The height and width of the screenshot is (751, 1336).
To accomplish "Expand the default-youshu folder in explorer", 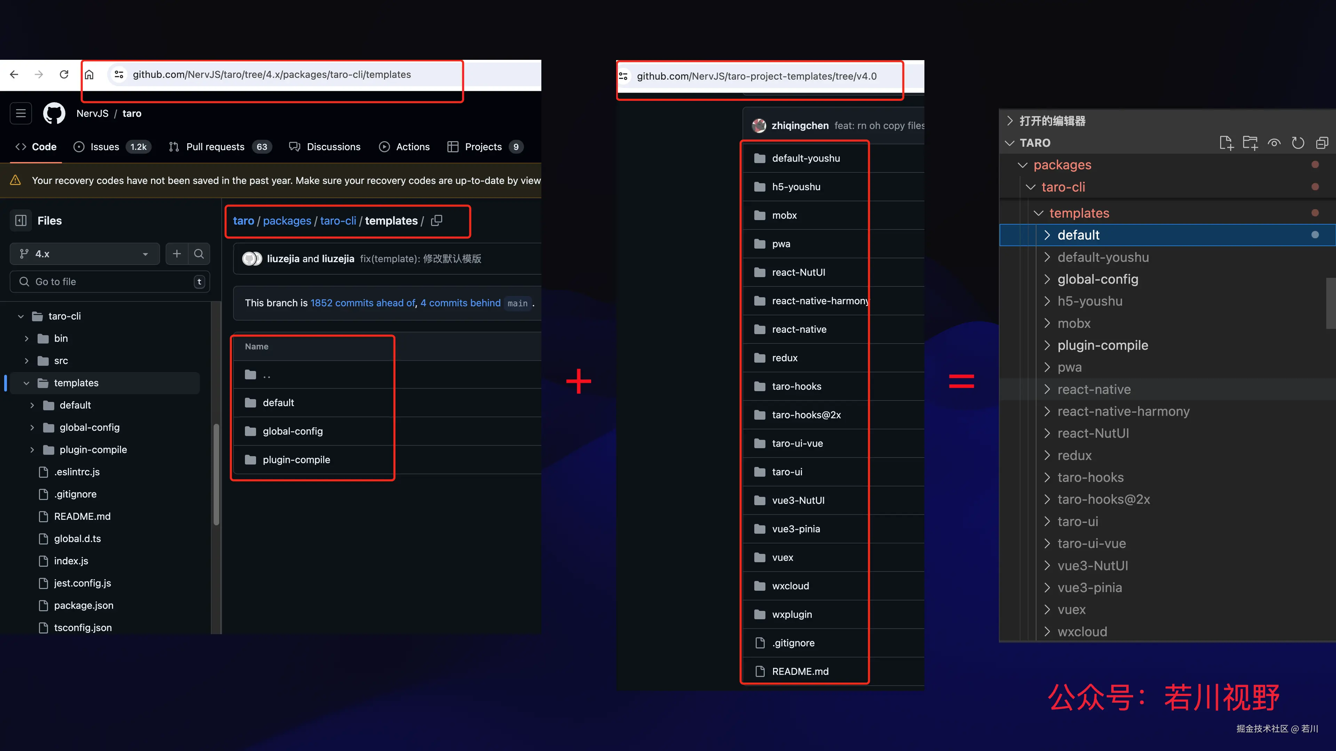I will (x=1047, y=257).
